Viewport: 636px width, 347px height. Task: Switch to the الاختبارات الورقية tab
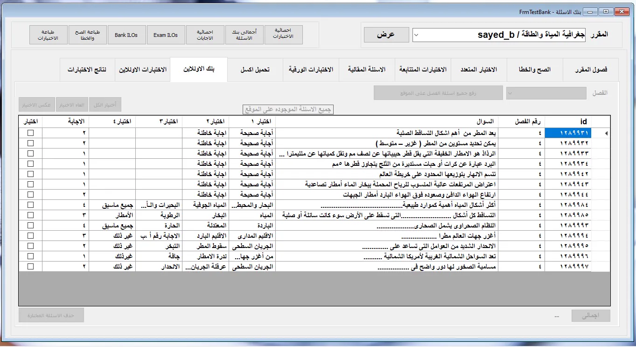(311, 70)
